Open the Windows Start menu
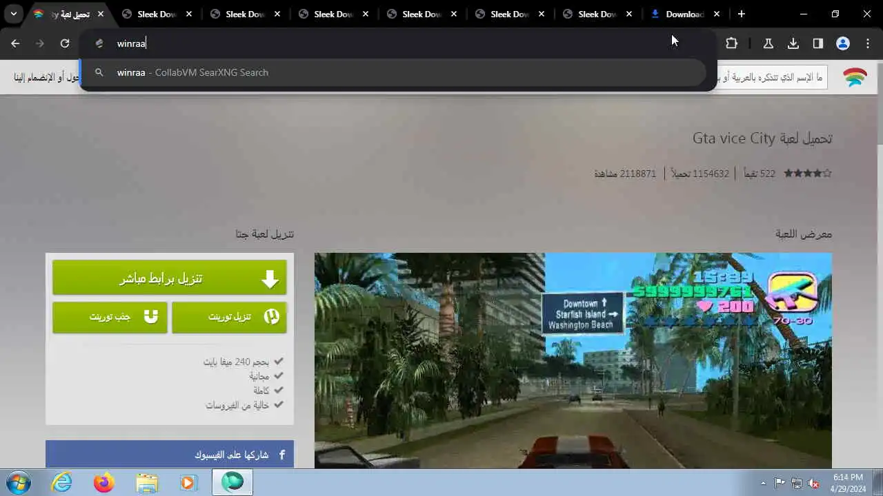Viewport: 883px width, 496px height. pos(18,483)
